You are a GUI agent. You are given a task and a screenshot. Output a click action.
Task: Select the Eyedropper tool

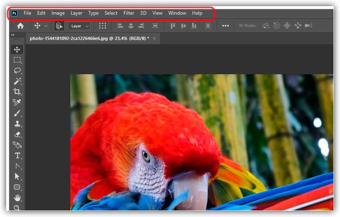tap(17, 102)
